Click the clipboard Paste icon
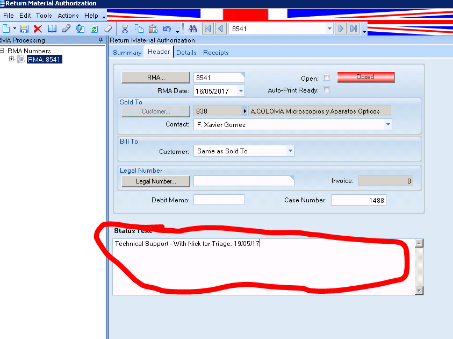 [x=153, y=29]
